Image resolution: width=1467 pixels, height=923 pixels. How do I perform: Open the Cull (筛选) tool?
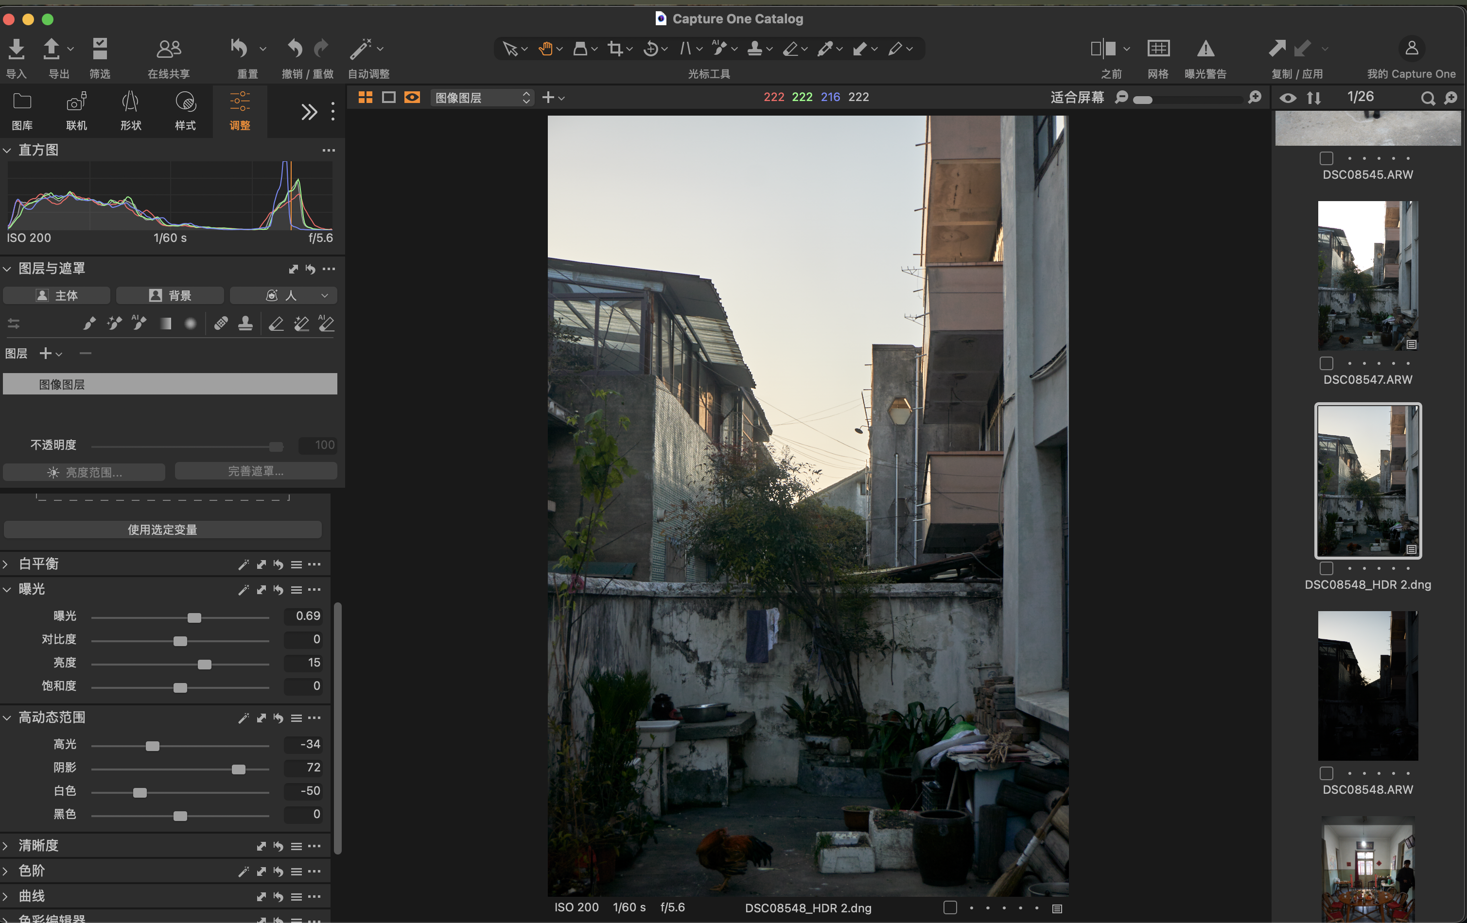[x=100, y=50]
